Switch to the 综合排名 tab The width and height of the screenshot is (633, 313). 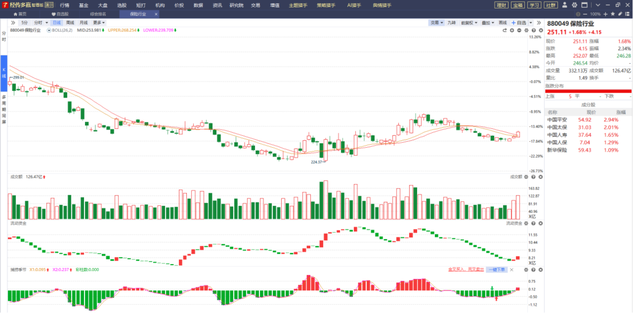coord(97,14)
